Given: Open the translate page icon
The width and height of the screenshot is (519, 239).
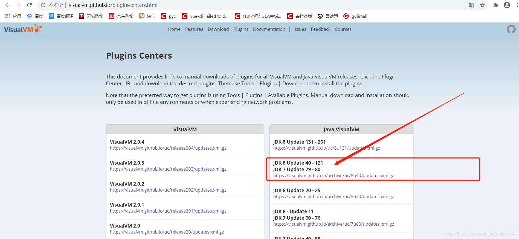Looking at the screenshot, I should coord(471,5).
